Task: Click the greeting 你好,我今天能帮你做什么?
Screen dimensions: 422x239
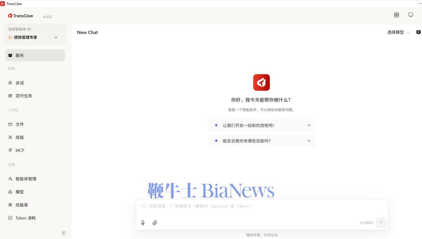Action: [261, 100]
